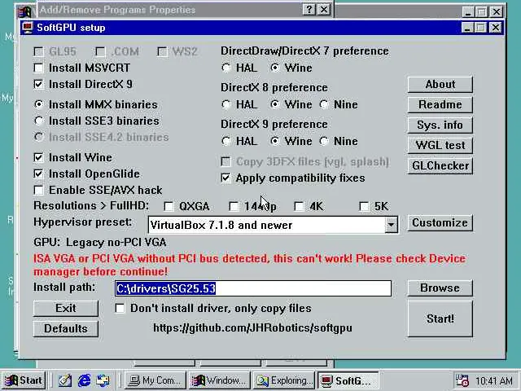Screen dimensions: 521x391
Task: Enable the 1440p resolution checkbox
Action: point(234,206)
